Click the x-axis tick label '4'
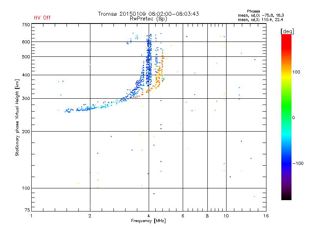The width and height of the screenshot is (313, 235). [149, 216]
